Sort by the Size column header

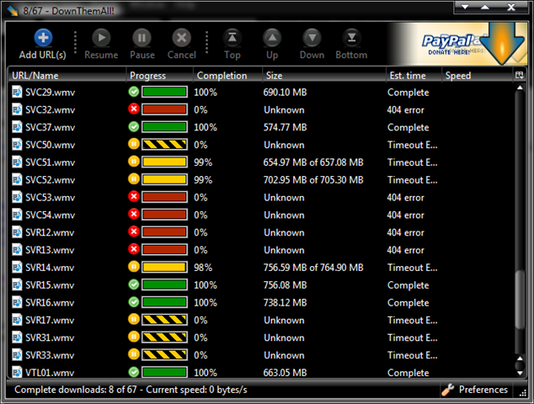tap(324, 76)
